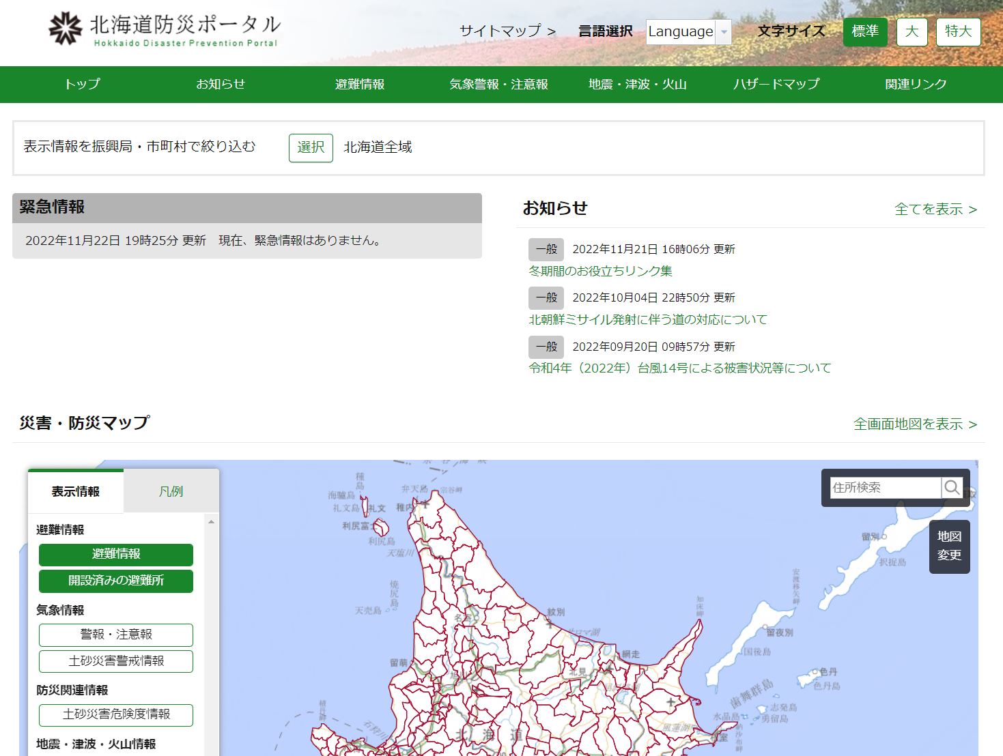Switch to the 凡例 tab
Image resolution: width=1003 pixels, height=756 pixels.
(171, 491)
